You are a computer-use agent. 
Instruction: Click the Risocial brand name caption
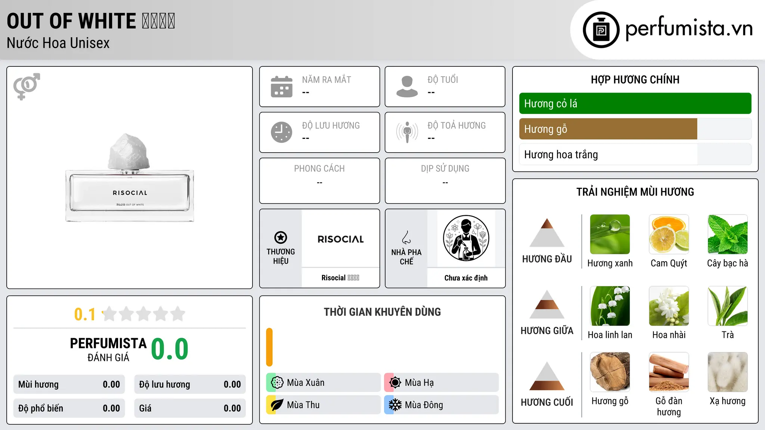click(x=340, y=278)
